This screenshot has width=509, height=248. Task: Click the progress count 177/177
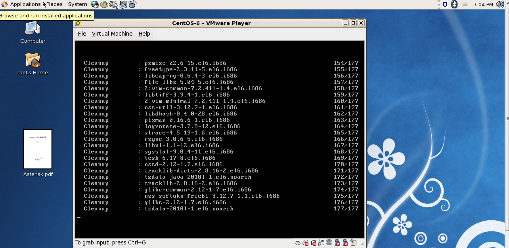346,208
